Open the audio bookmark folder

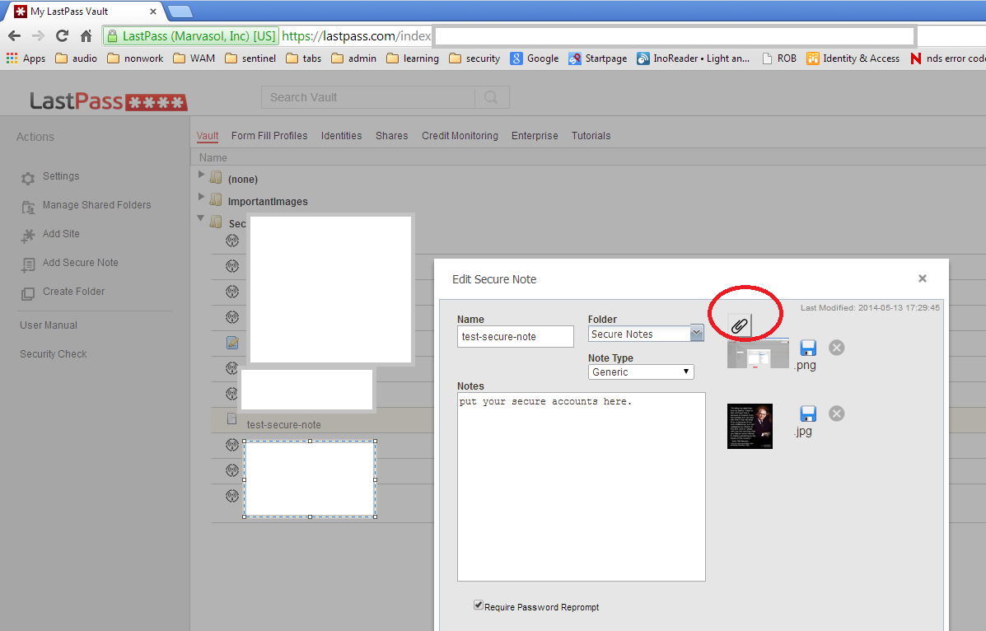pos(76,58)
